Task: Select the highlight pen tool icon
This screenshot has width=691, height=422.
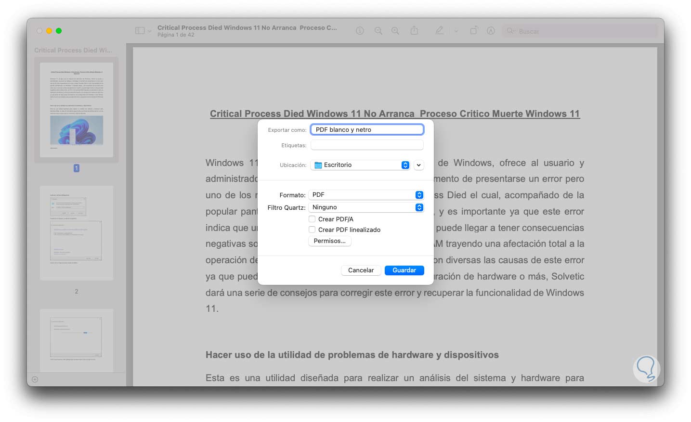Action: pyautogui.click(x=439, y=30)
